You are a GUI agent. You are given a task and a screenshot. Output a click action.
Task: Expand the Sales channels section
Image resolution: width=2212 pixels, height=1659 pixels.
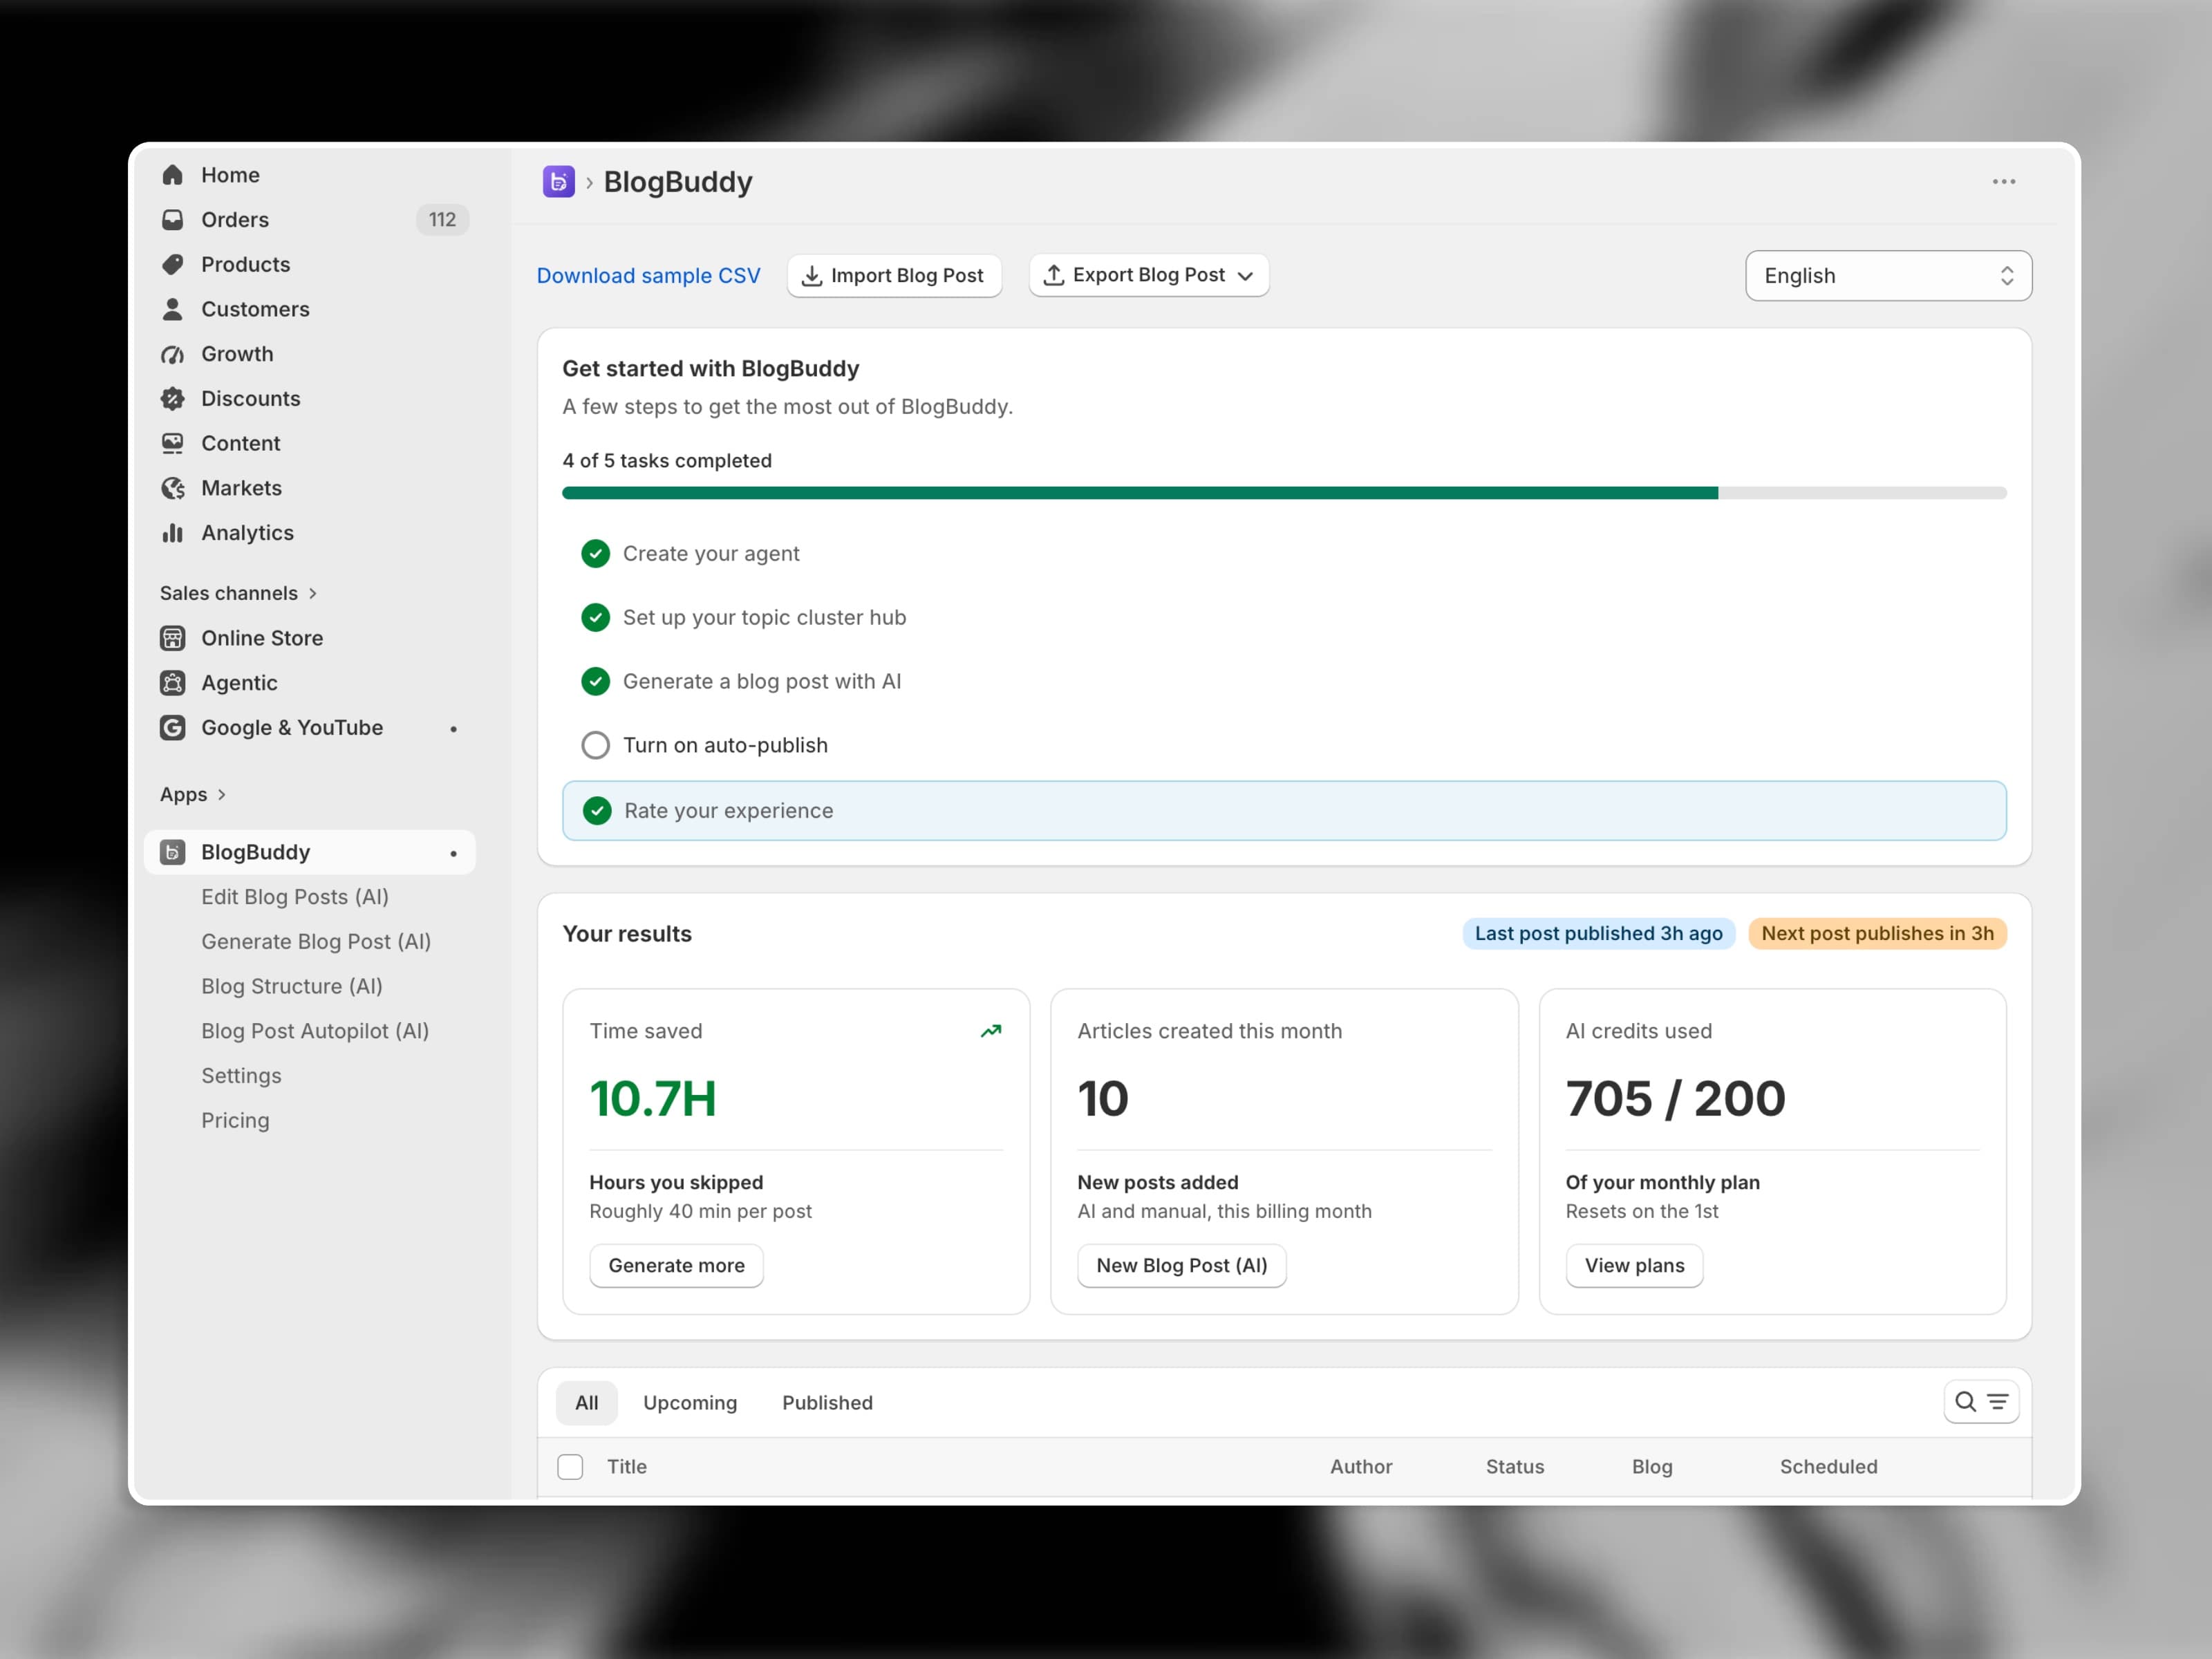239,593
